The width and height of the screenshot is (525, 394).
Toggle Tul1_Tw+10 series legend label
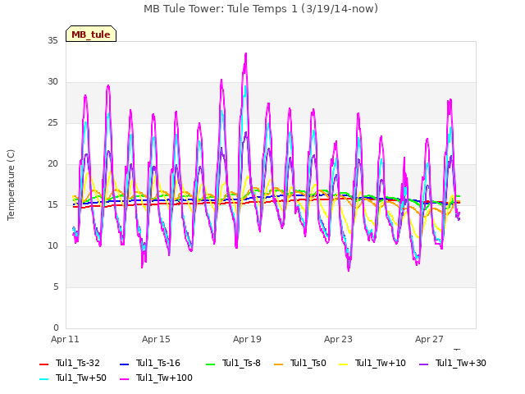pos(381,363)
